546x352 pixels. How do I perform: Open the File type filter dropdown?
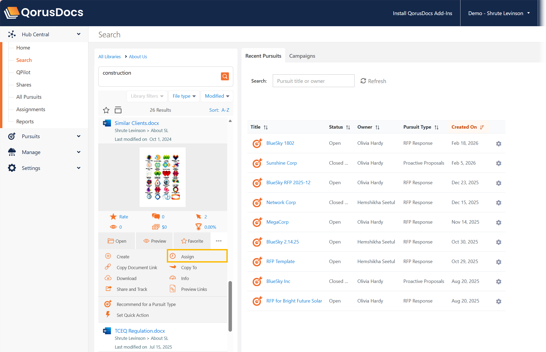184,96
